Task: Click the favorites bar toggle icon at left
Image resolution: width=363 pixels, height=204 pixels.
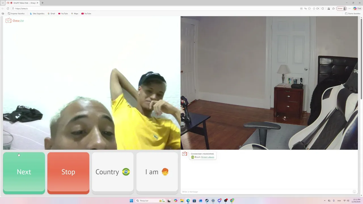Action: click(3, 14)
